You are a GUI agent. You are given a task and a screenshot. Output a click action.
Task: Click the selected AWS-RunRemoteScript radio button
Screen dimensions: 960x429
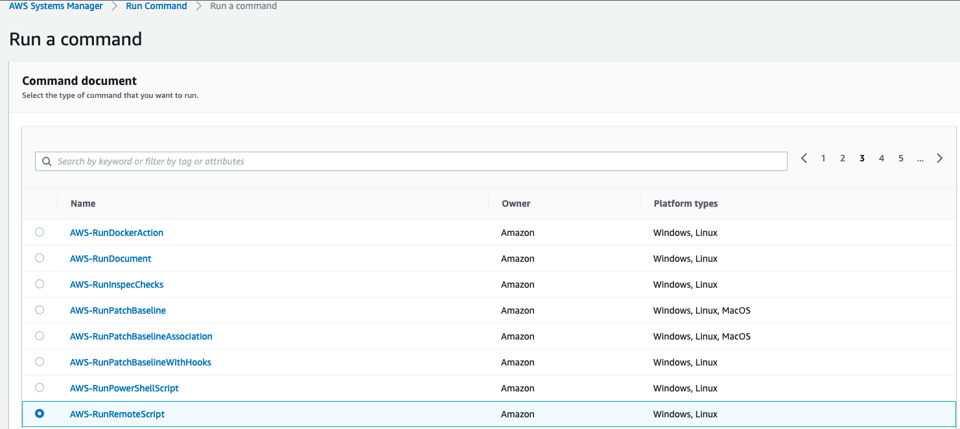(x=40, y=413)
